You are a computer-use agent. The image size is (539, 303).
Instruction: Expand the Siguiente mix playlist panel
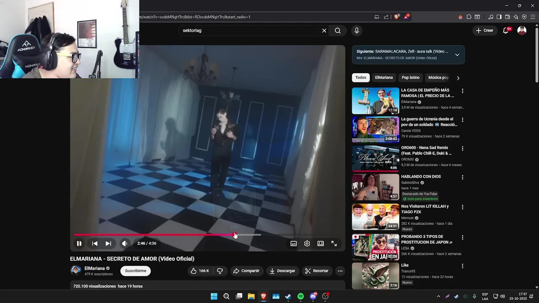(x=457, y=55)
